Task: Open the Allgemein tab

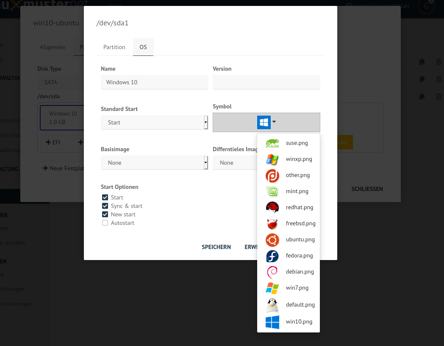Action: click(53, 47)
